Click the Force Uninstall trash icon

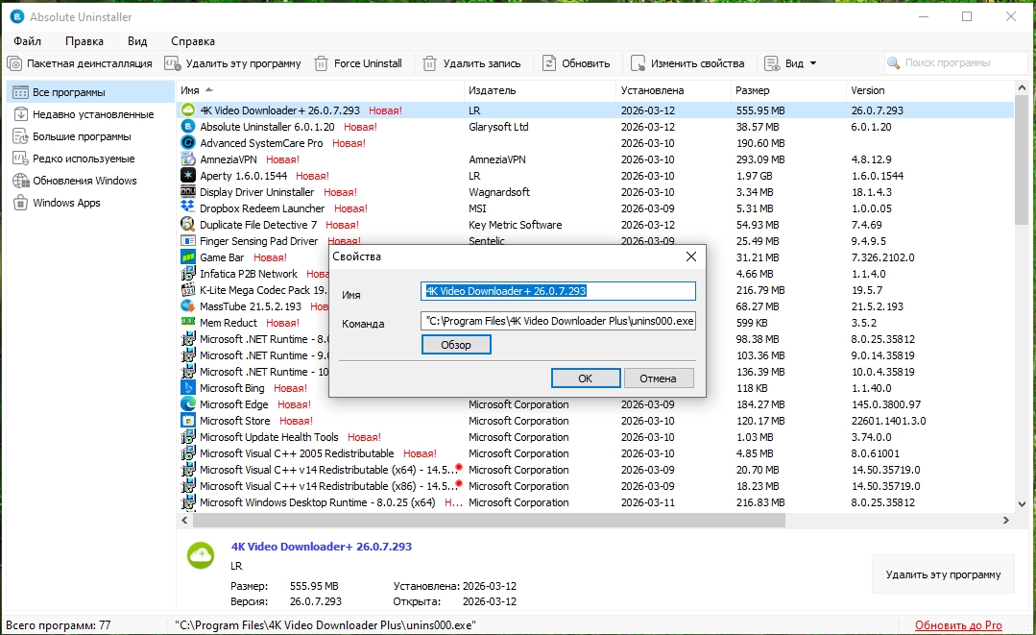coord(321,63)
